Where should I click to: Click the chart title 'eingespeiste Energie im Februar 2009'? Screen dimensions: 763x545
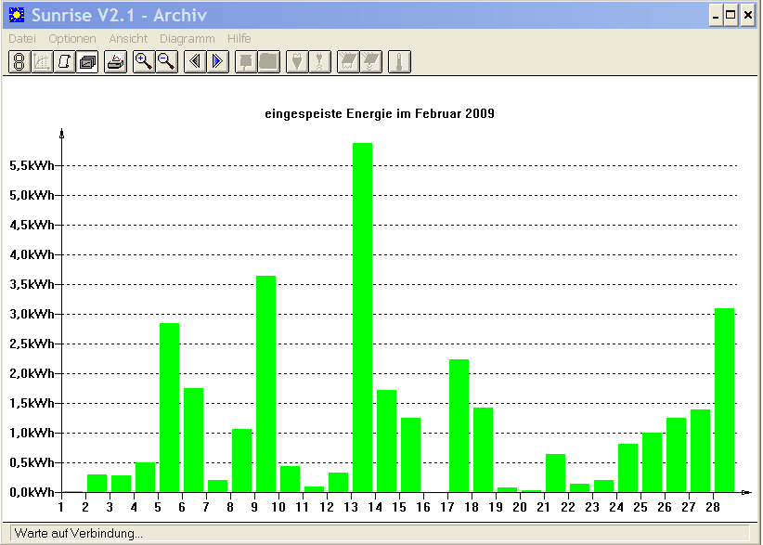pos(380,114)
